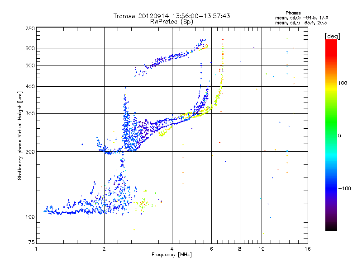This screenshot has height=271, width=362.
Task: Click the yellow colorbar region near 100
Action: [x=331, y=83]
